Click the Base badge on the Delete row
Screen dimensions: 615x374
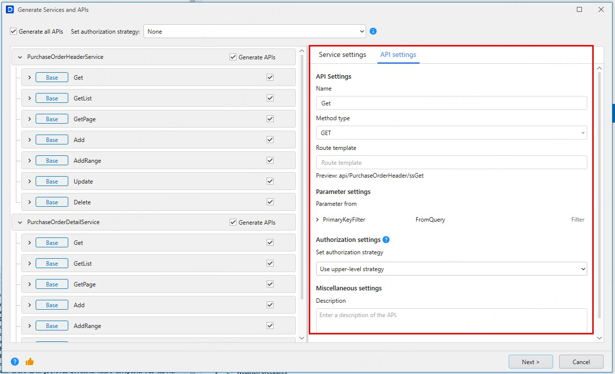pos(52,202)
